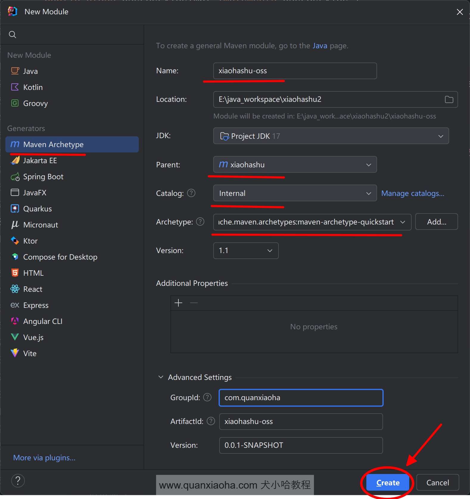This screenshot has width=470, height=499.
Task: Choose the Quarkus generator
Action: 37,209
